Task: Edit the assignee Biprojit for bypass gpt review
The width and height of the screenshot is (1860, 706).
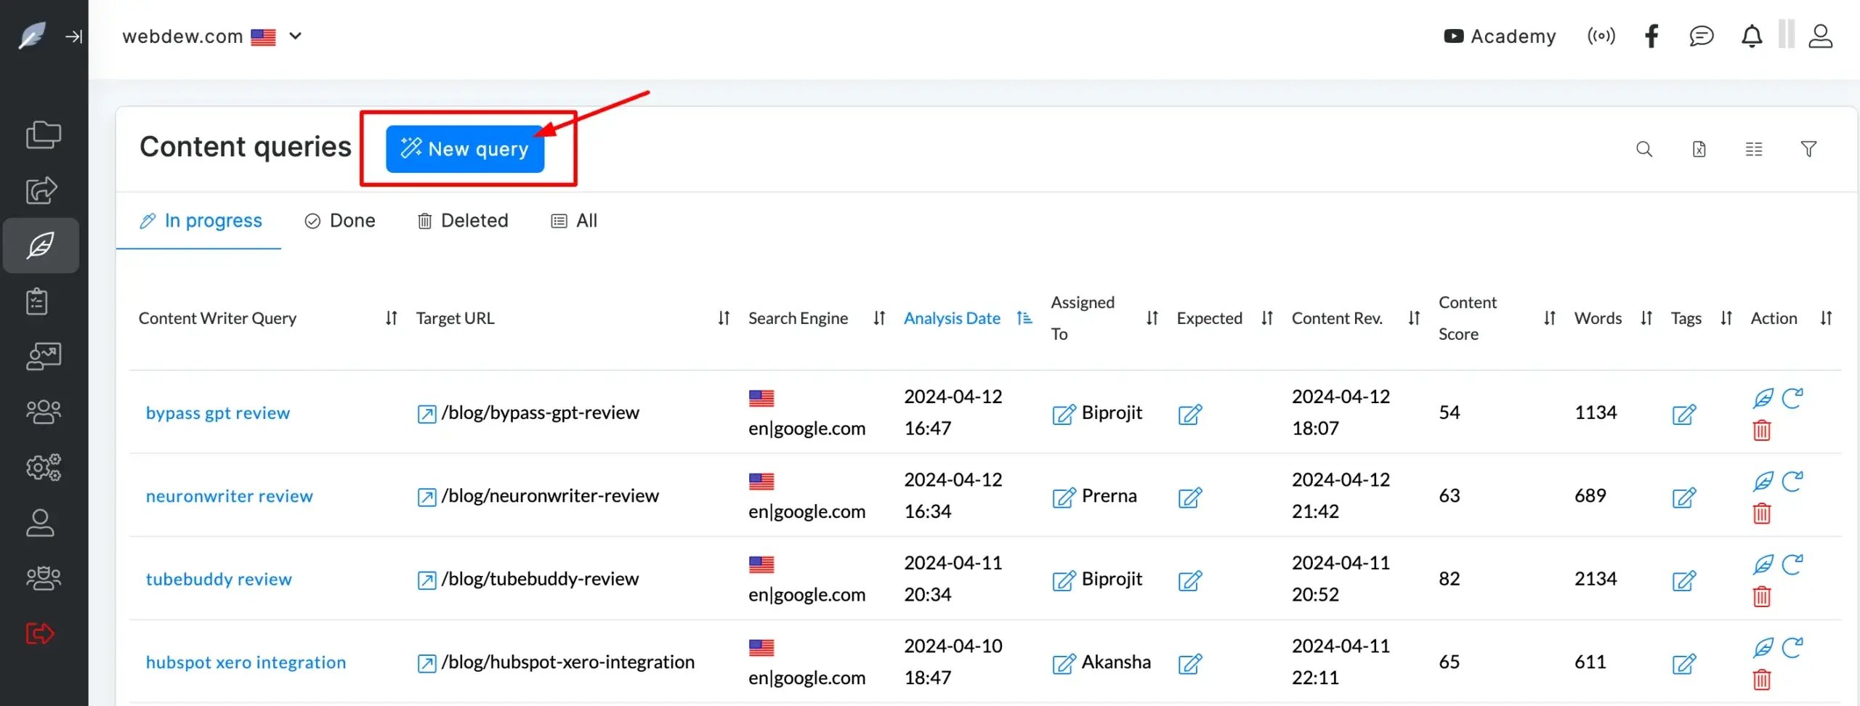Action: 1064,414
